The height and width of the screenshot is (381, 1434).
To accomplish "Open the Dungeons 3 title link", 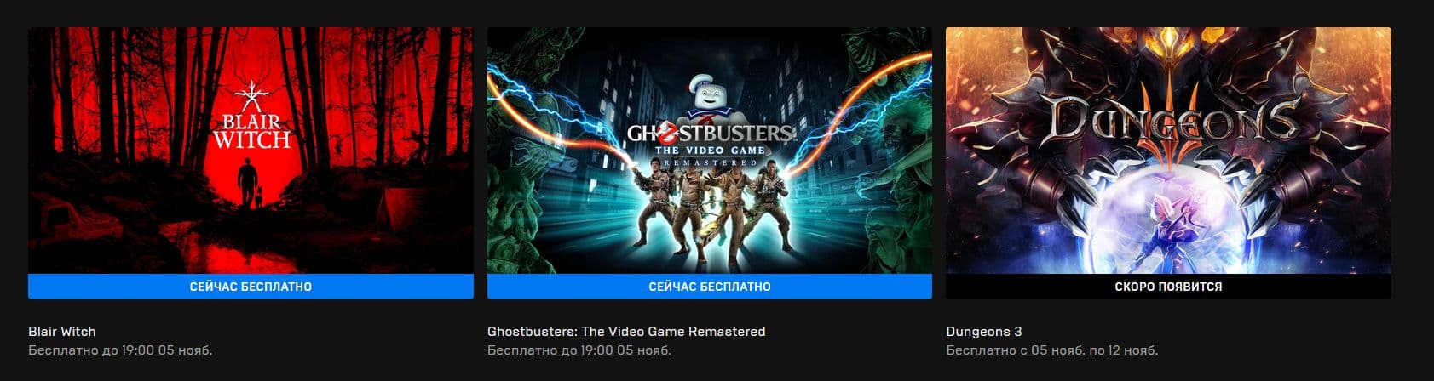I will pos(984,332).
